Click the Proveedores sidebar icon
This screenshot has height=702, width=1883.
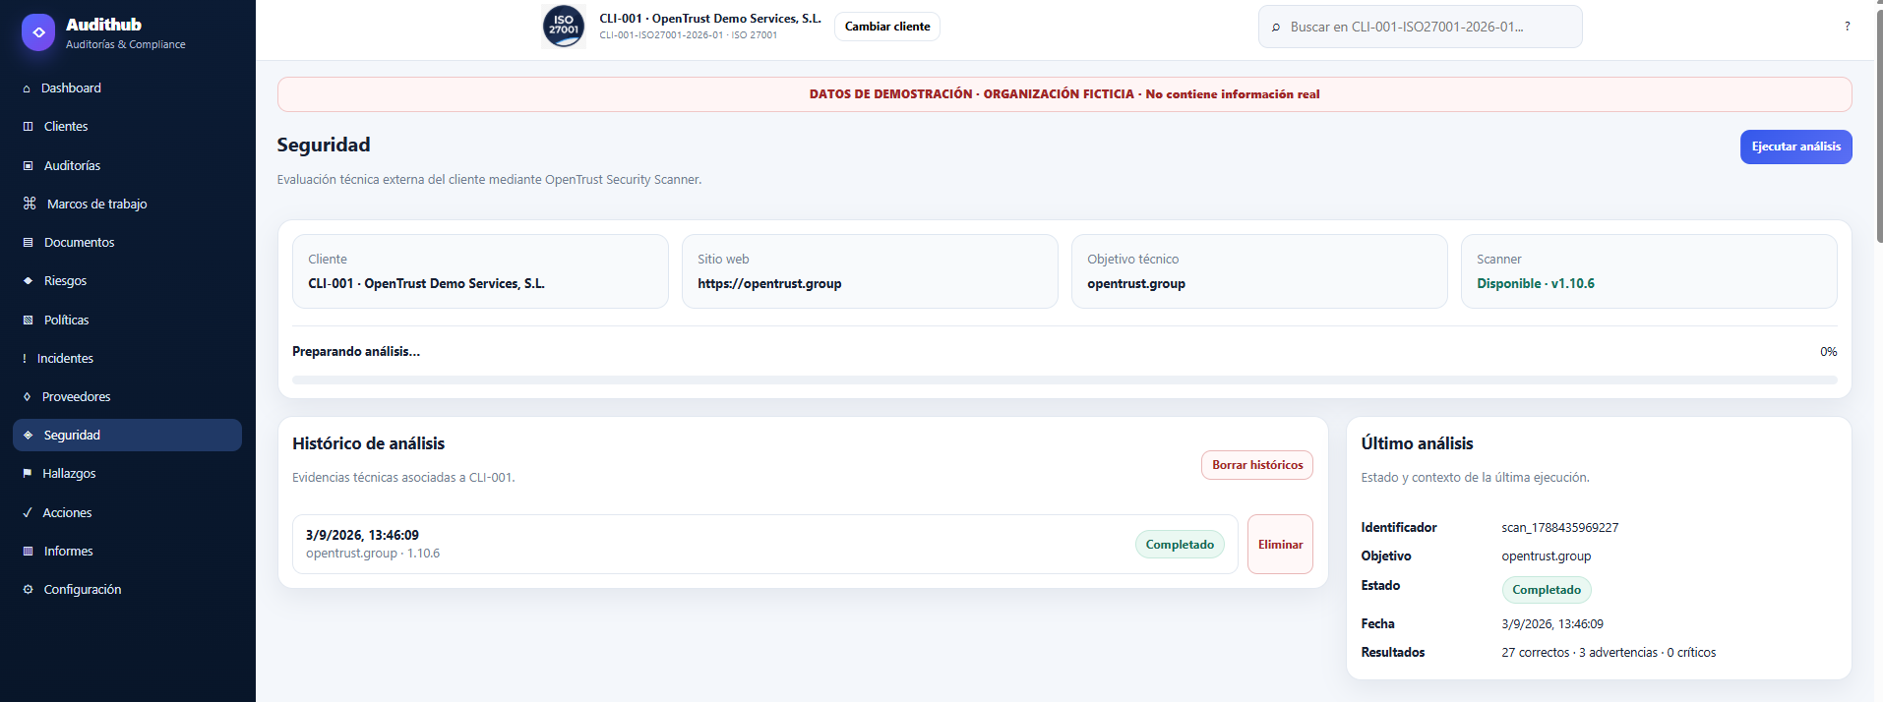pyautogui.click(x=28, y=397)
